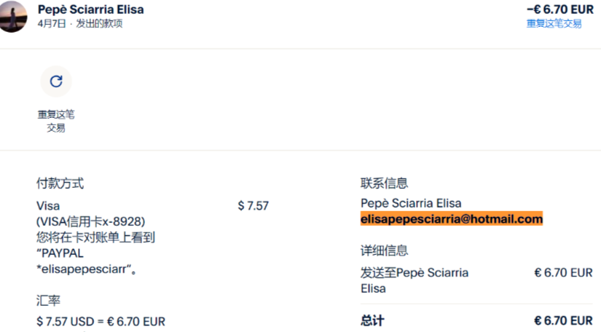The height and width of the screenshot is (332, 601).
Task: Click the 详细信息 heading
Action: 384,250
